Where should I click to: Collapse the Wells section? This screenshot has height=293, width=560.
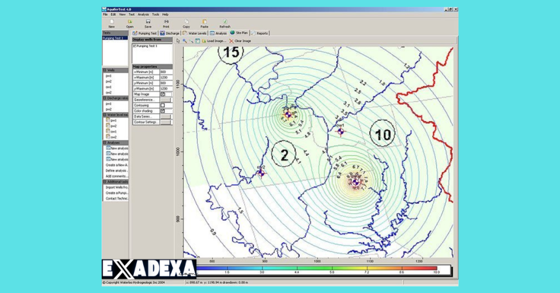coord(105,71)
